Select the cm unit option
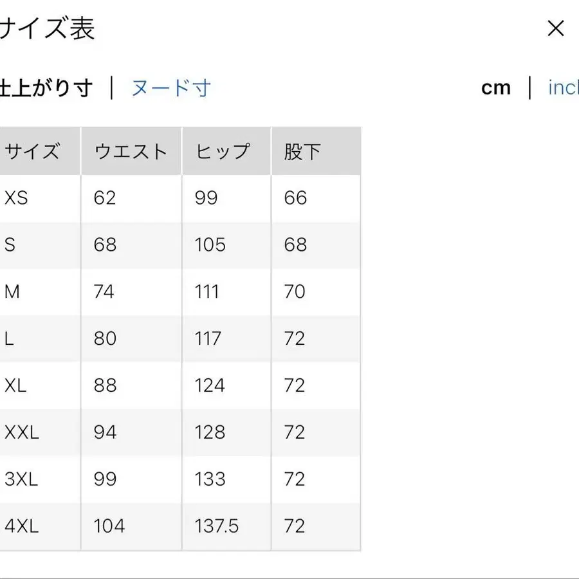 (496, 88)
